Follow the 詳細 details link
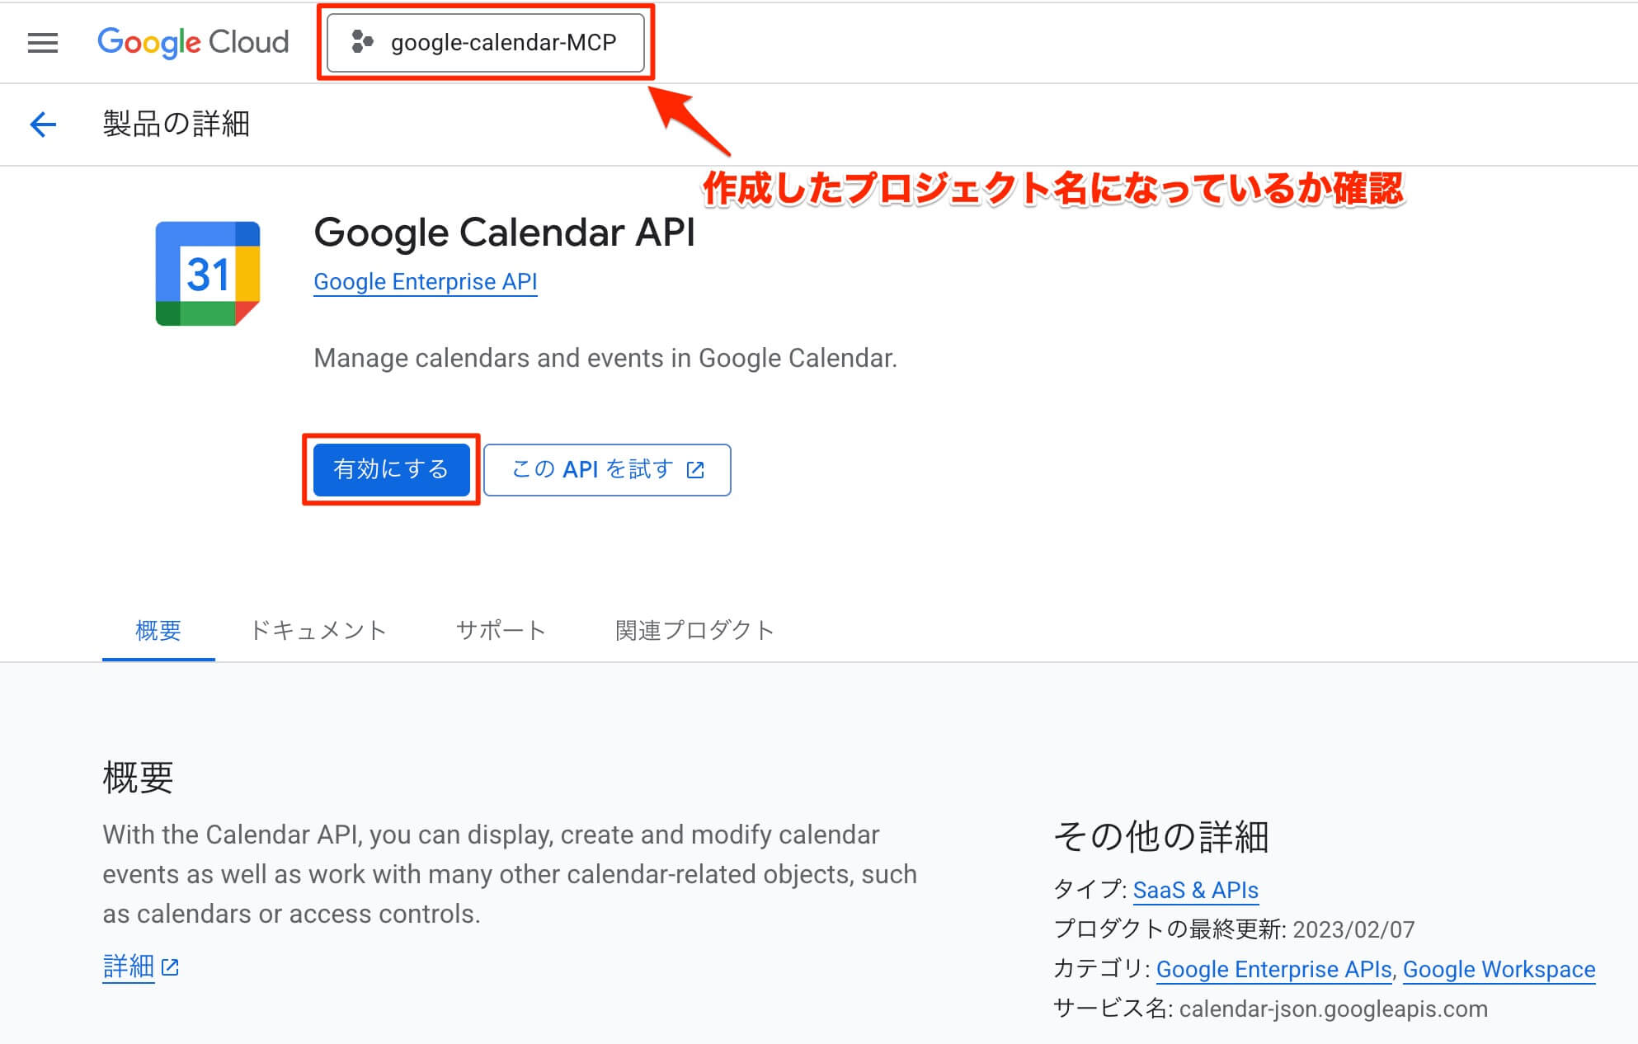 pos(129,966)
